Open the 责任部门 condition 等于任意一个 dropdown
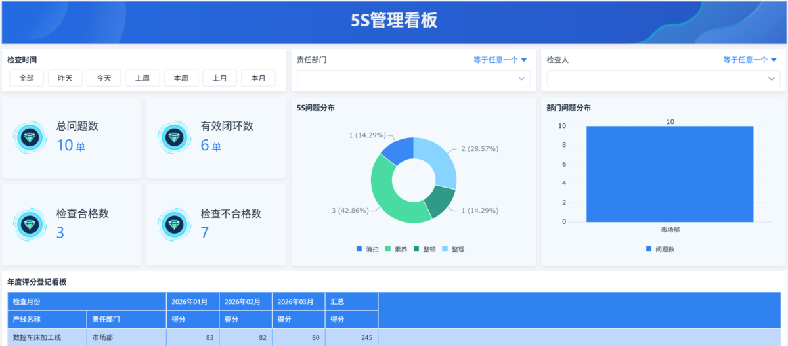 click(x=500, y=60)
